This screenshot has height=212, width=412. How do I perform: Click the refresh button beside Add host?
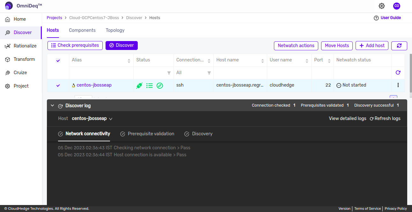(x=399, y=46)
